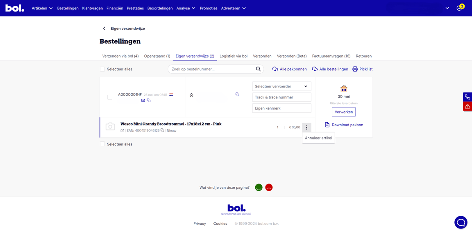Image resolution: width=472 pixels, height=233 pixels.
Task: Give negative feedback with red sad face
Action: pyautogui.click(x=269, y=187)
